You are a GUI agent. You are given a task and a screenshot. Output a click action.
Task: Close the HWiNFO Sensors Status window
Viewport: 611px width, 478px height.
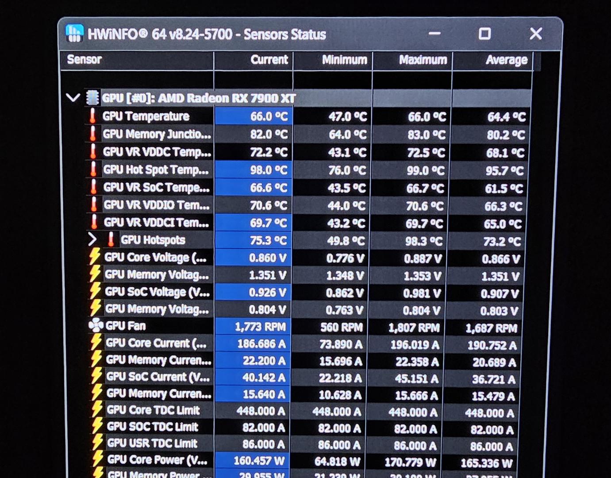pyautogui.click(x=536, y=34)
